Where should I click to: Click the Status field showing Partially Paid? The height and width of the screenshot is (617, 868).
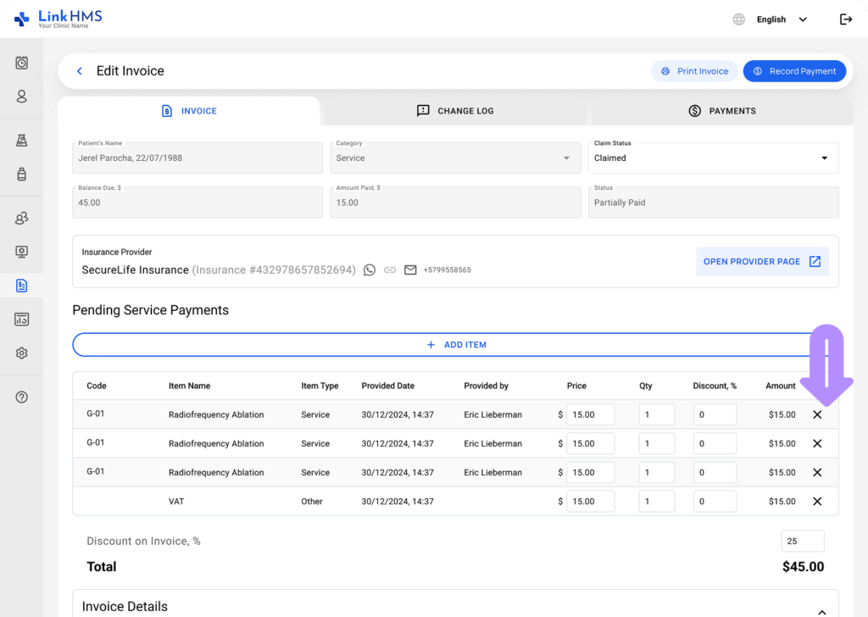click(x=713, y=203)
